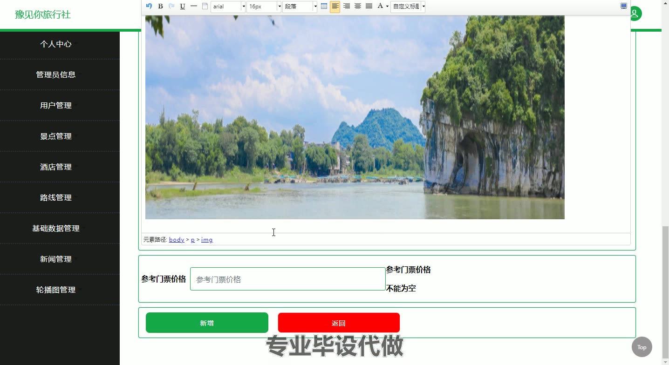669x365 pixels.
Task: Justify the text alignment
Action: (369, 6)
